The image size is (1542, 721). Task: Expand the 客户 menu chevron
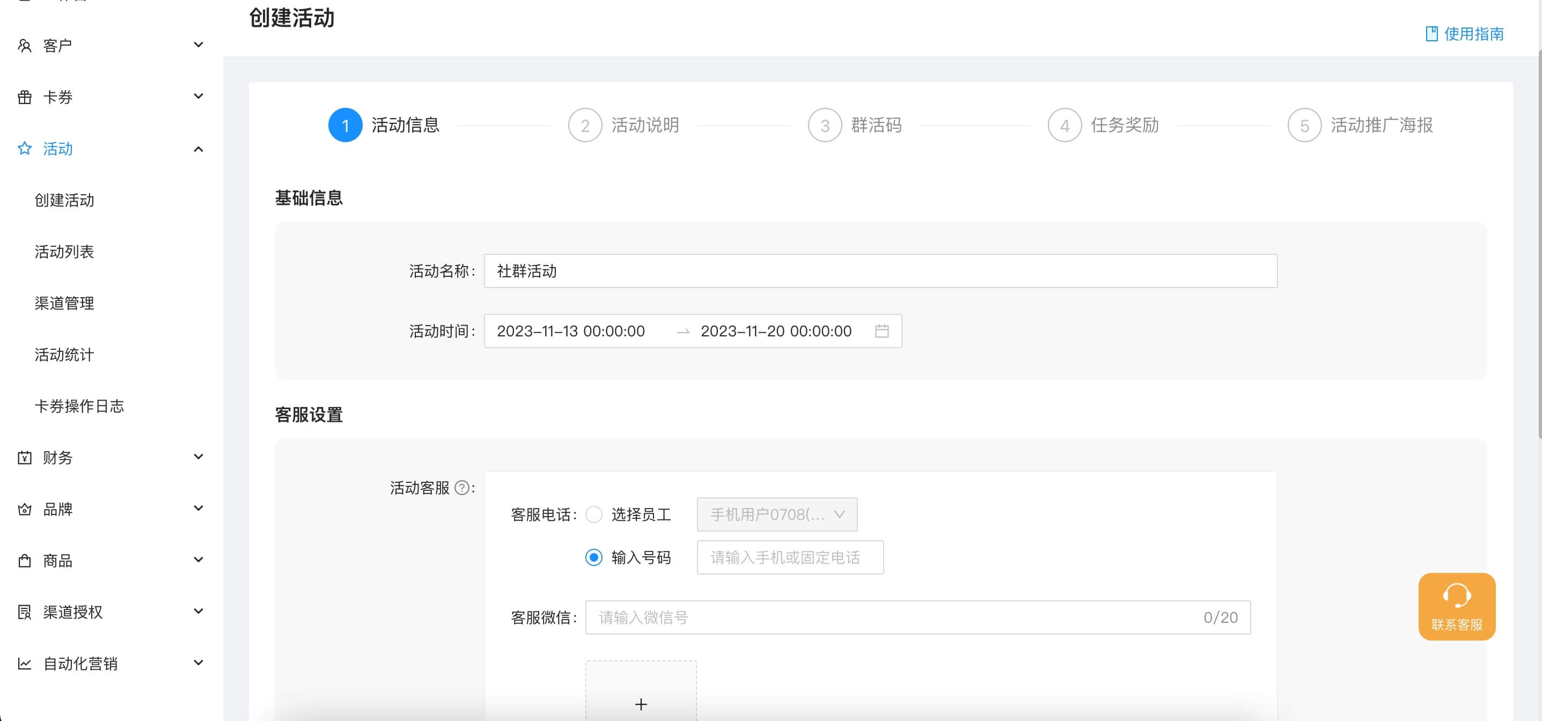(x=198, y=45)
